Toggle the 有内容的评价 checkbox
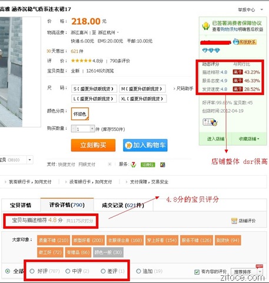Screen dimensions: 269x283 click(x=197, y=272)
